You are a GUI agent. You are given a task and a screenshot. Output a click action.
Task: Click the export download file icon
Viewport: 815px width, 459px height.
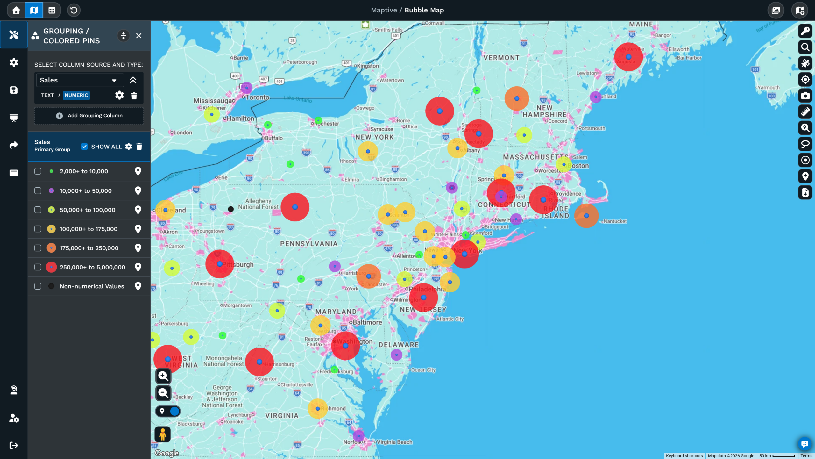805,192
